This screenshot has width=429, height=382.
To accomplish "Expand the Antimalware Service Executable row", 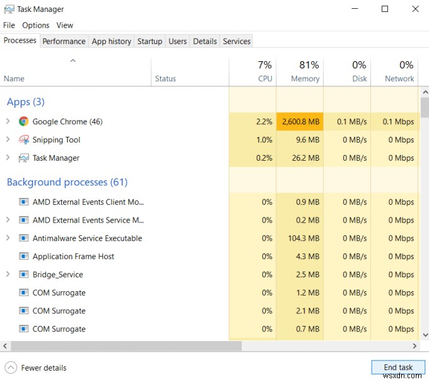I will coord(8,238).
